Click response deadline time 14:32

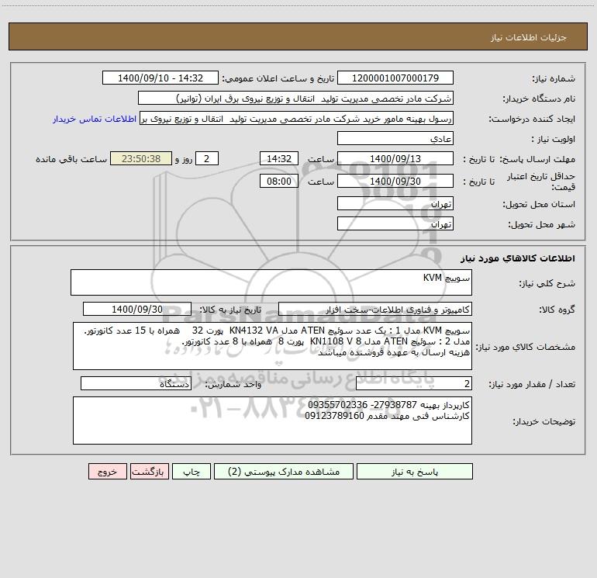278,158
